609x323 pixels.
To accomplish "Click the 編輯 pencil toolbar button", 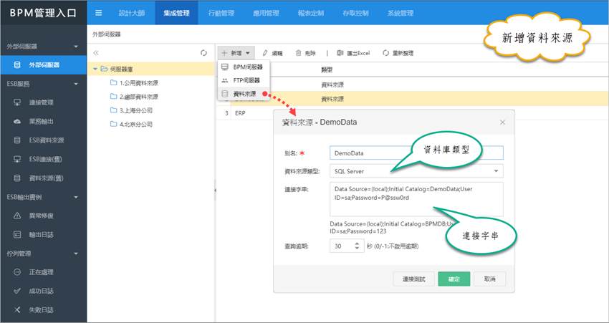I will click(272, 53).
